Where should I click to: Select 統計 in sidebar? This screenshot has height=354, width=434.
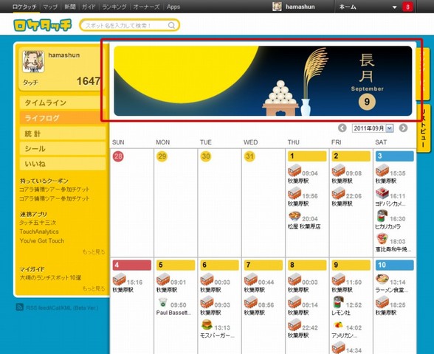click(x=63, y=133)
